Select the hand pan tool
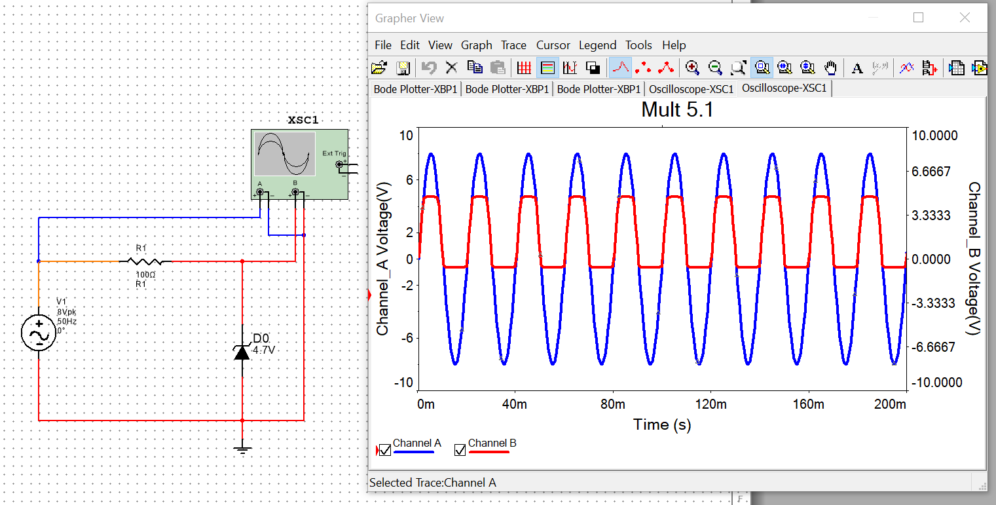Screen dimensions: 996x505 tap(830, 67)
